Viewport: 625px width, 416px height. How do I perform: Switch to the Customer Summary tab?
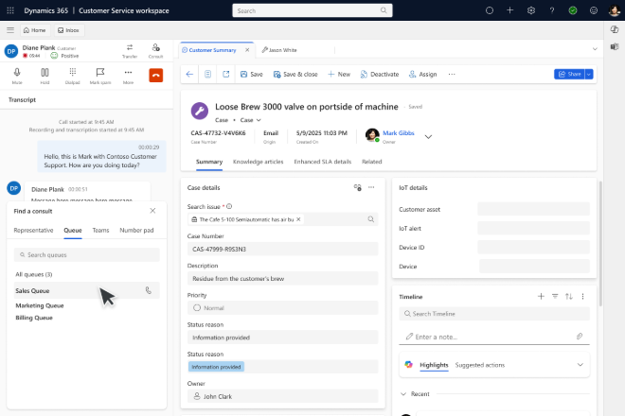point(212,50)
